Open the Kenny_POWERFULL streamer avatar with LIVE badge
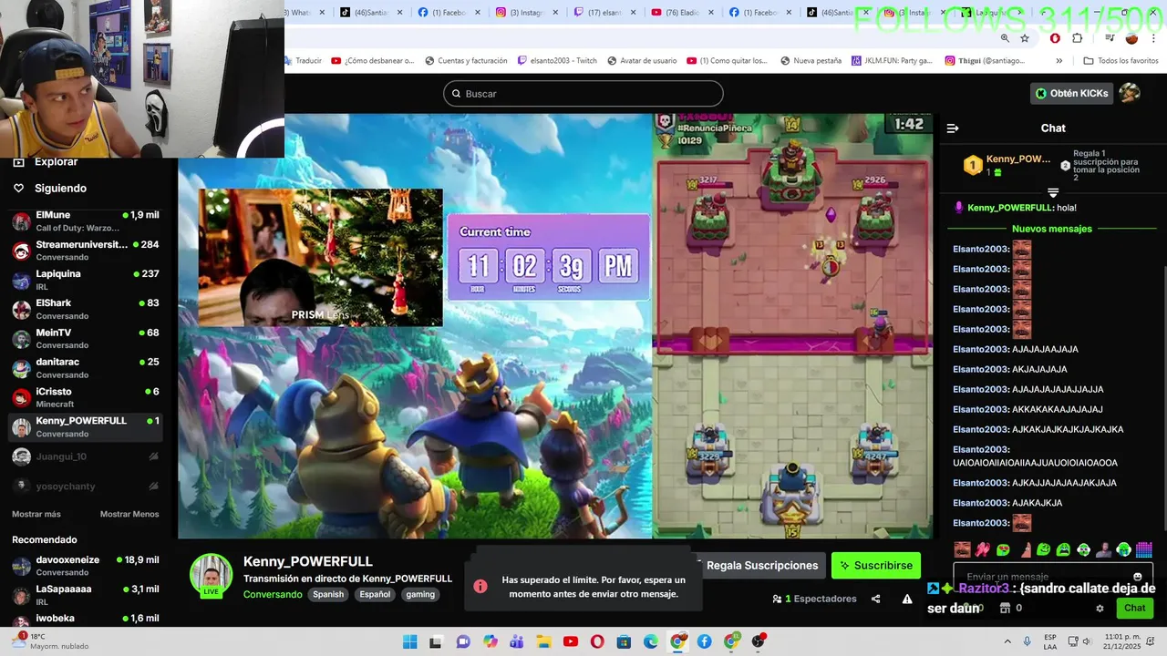This screenshot has width=1167, height=656. (x=211, y=575)
